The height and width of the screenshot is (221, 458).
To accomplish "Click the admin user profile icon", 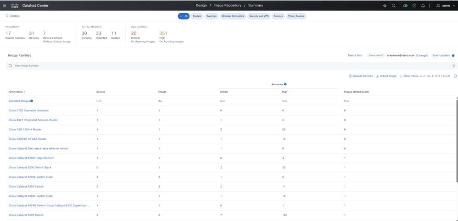I will point(438,6).
